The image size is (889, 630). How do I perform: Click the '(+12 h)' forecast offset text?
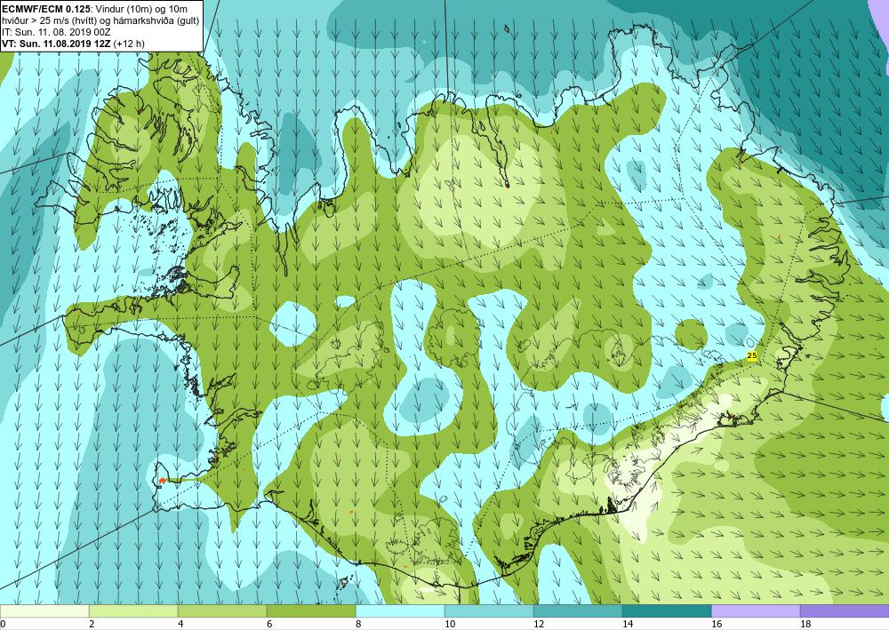coord(129,44)
